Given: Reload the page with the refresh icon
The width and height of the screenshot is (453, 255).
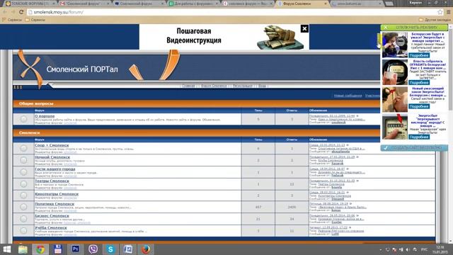Looking at the screenshot, I should coord(21,12).
